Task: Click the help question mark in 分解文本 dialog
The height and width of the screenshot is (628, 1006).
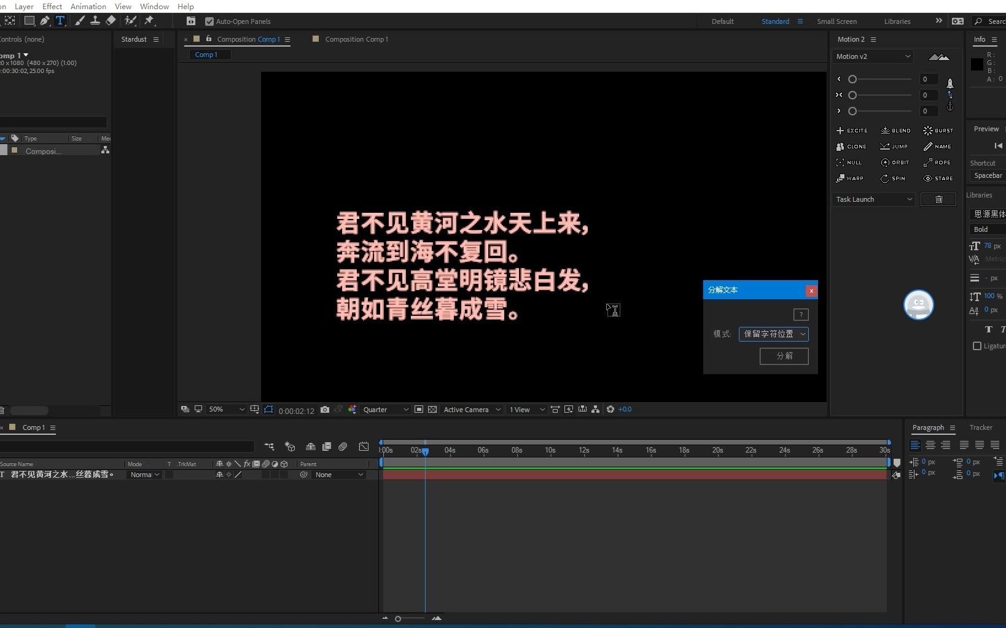Action: coord(801,315)
